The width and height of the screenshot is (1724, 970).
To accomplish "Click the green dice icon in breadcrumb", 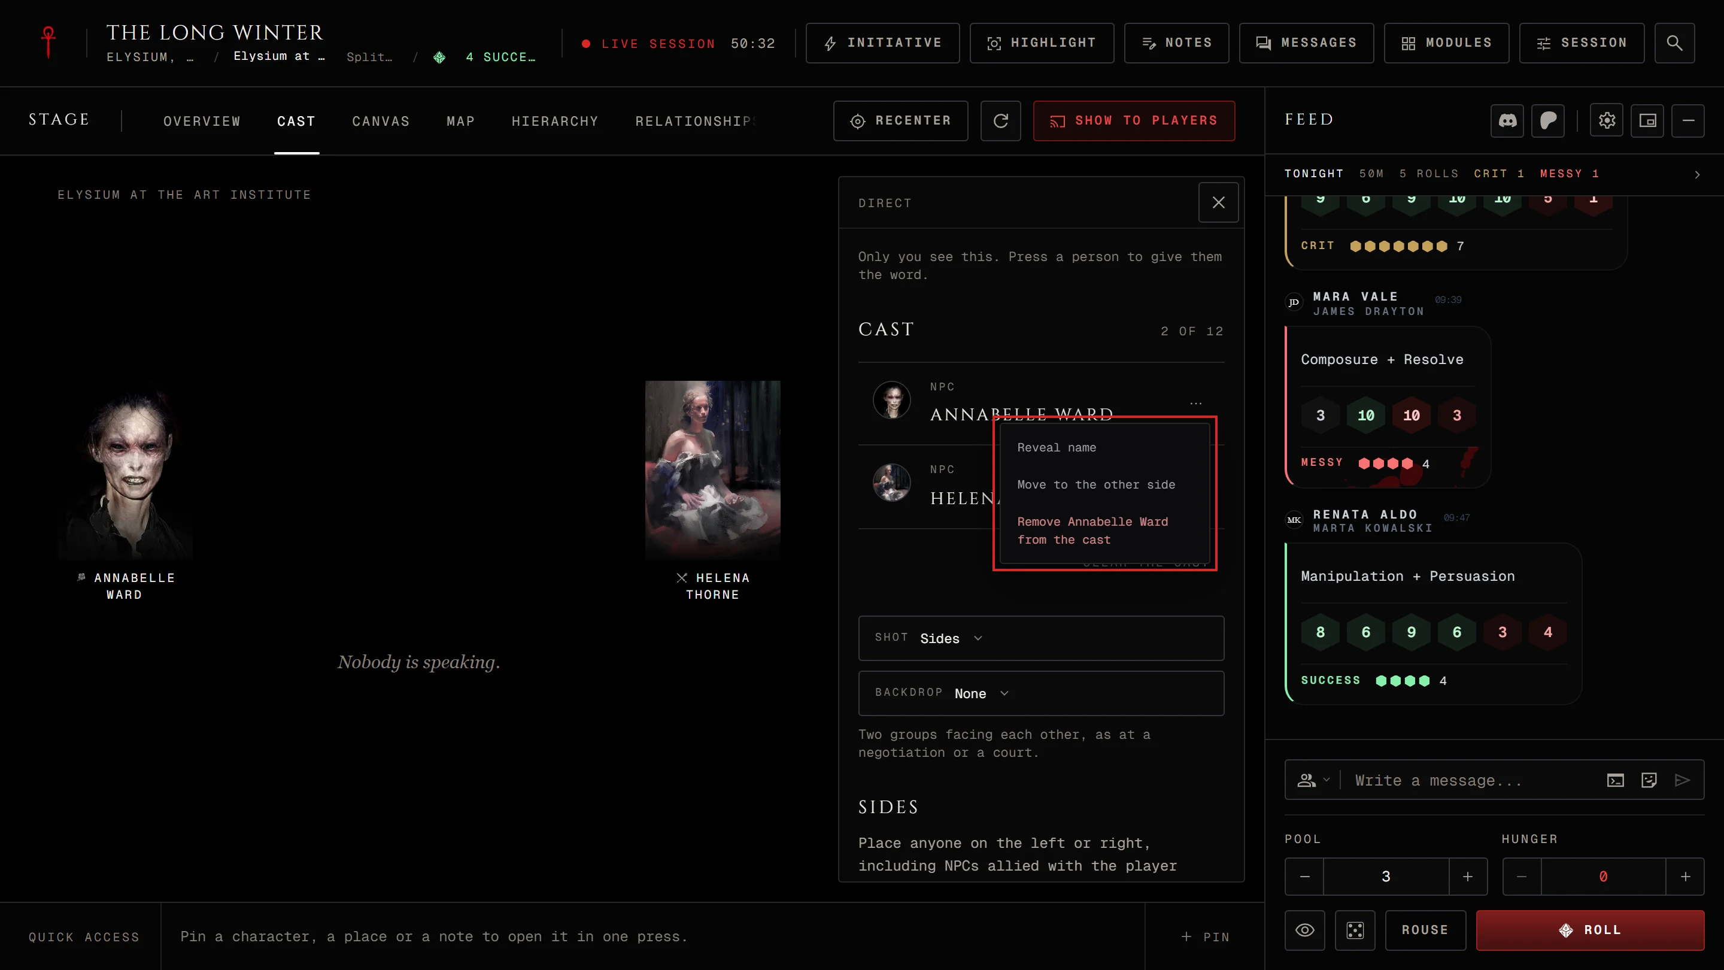I will click(x=439, y=57).
